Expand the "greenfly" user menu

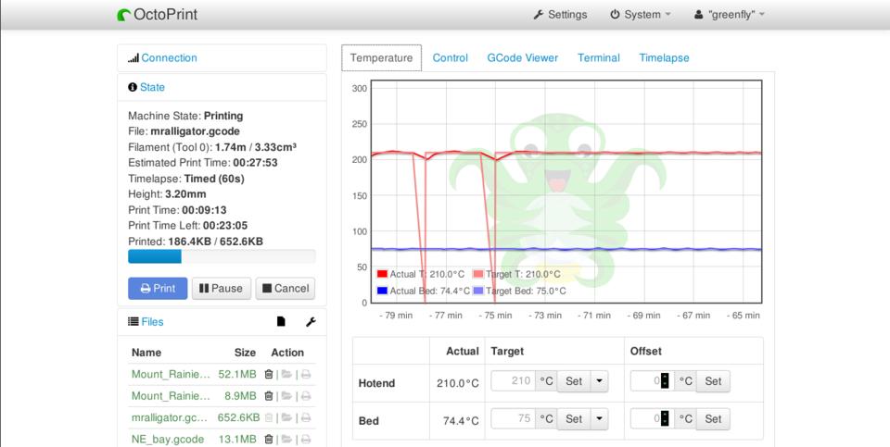(x=730, y=15)
